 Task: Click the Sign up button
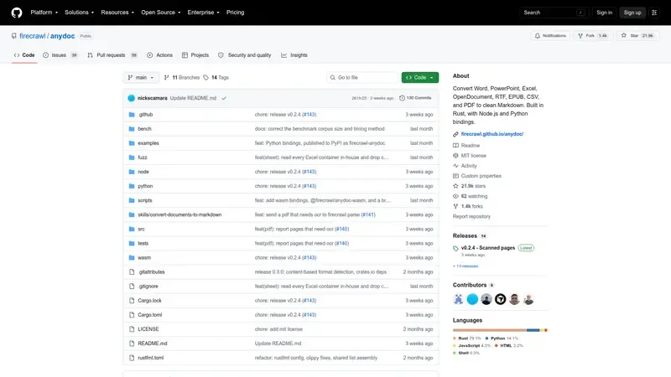(x=632, y=13)
